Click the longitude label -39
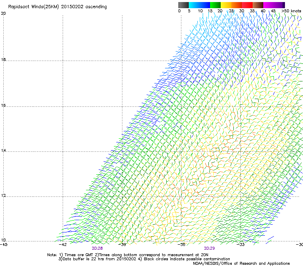Viewport: 303px width, 266px height. (122, 245)
